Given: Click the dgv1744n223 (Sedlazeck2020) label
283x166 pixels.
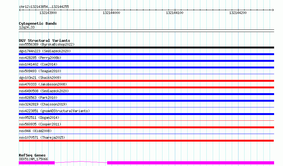Looking at the screenshot, I should click(x=45, y=51).
